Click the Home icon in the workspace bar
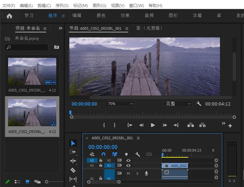The image size is (244, 187). [9, 16]
